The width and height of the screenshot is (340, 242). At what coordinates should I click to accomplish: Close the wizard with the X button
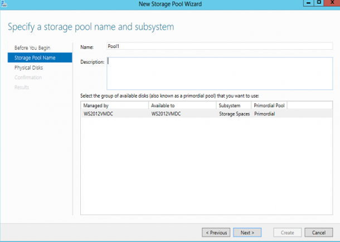(332, 3)
